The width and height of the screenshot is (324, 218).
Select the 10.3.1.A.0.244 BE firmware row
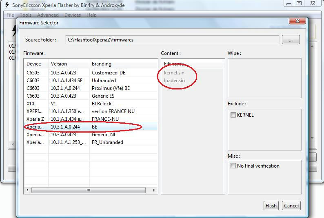[x=91, y=127]
